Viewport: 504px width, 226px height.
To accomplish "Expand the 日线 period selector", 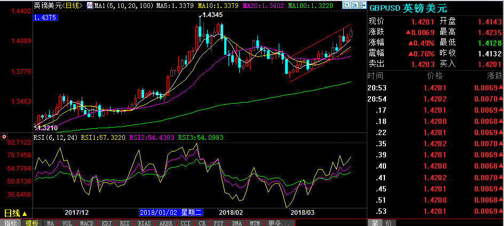I will click(15, 212).
